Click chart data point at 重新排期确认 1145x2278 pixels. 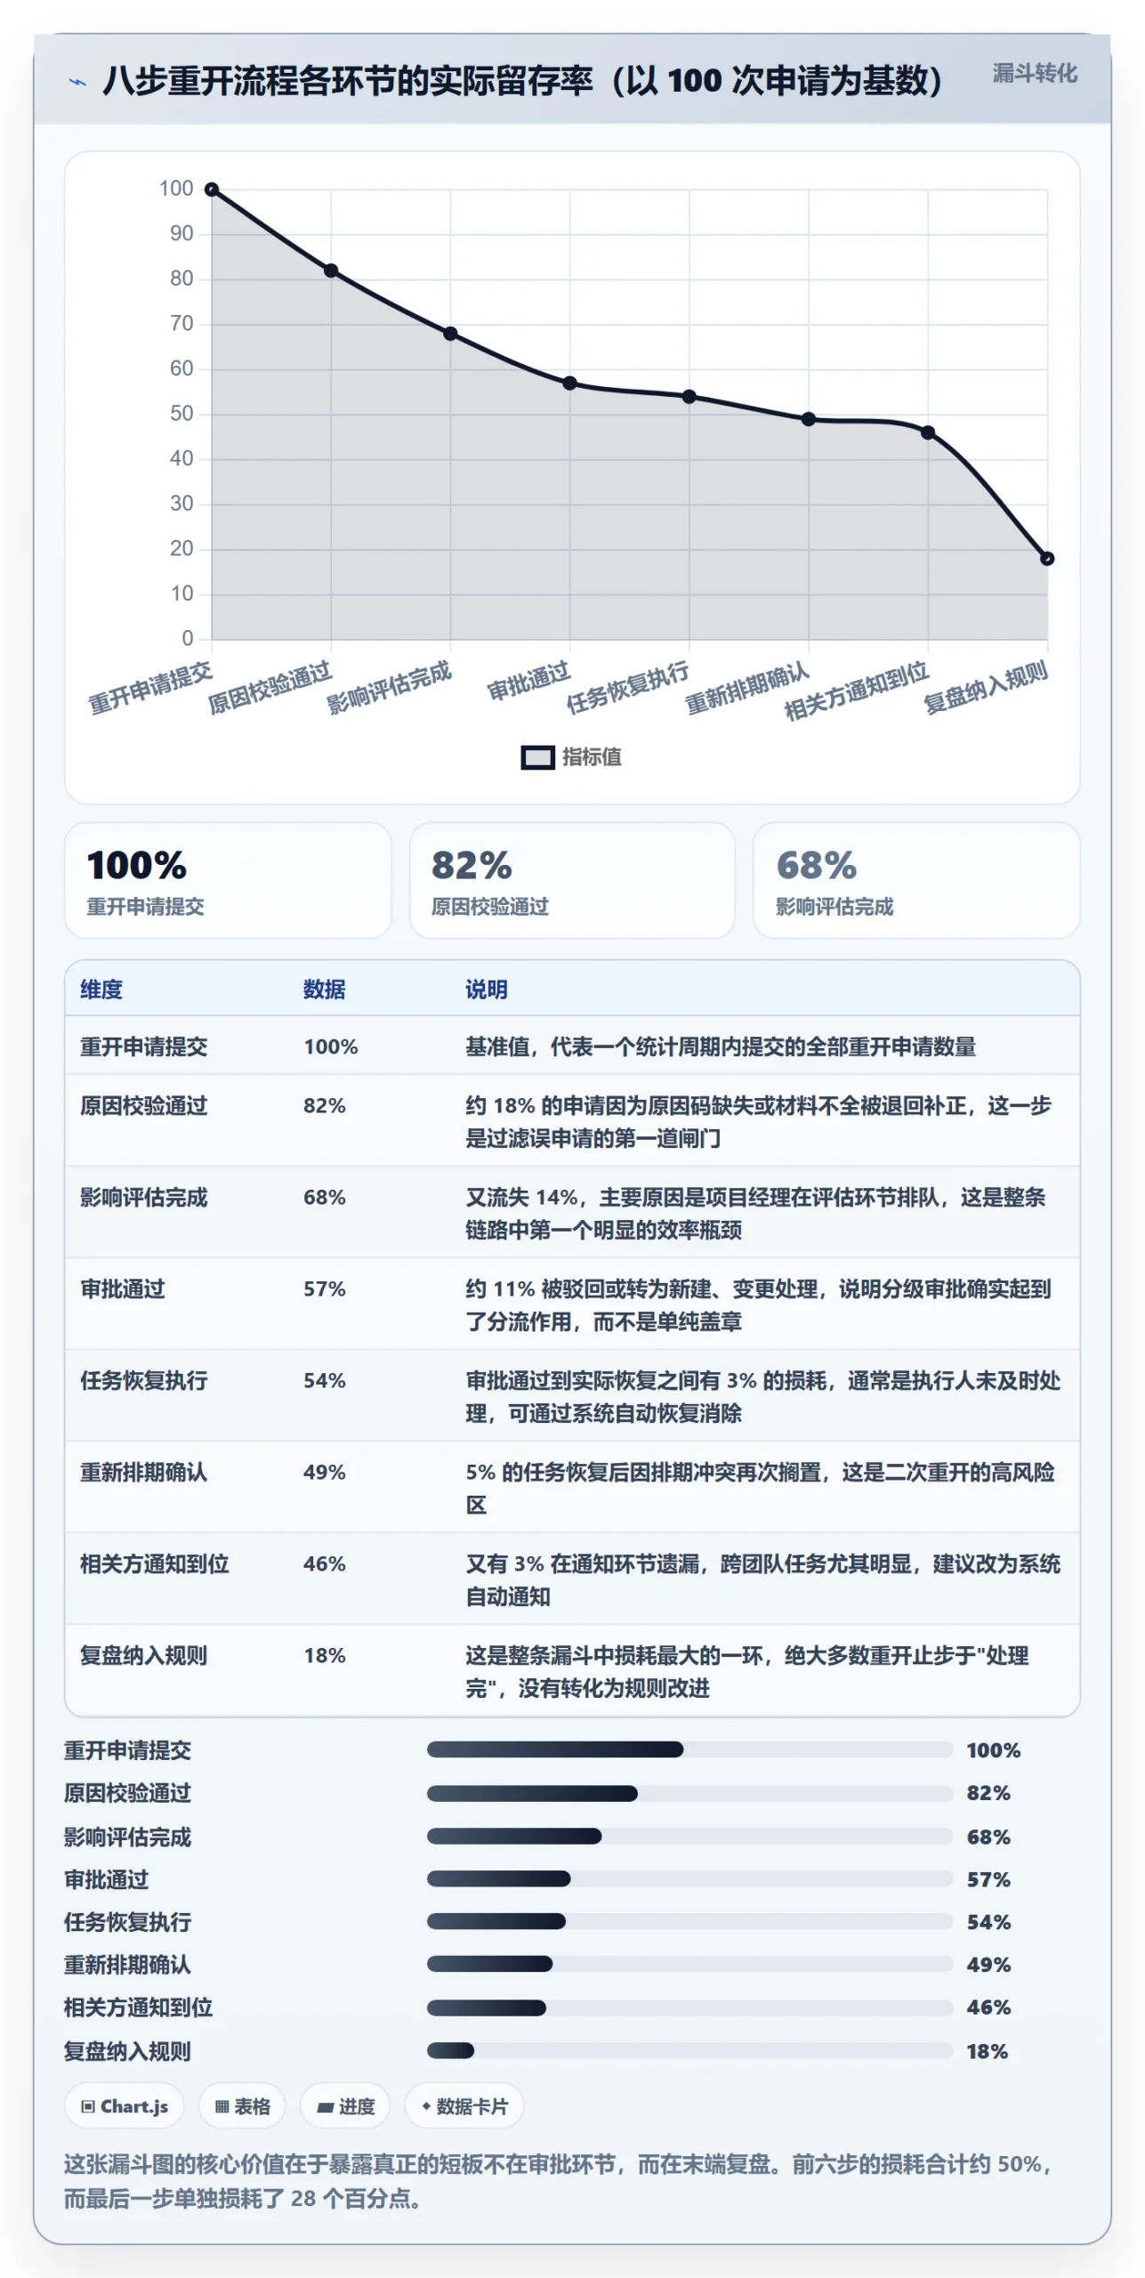(x=809, y=419)
